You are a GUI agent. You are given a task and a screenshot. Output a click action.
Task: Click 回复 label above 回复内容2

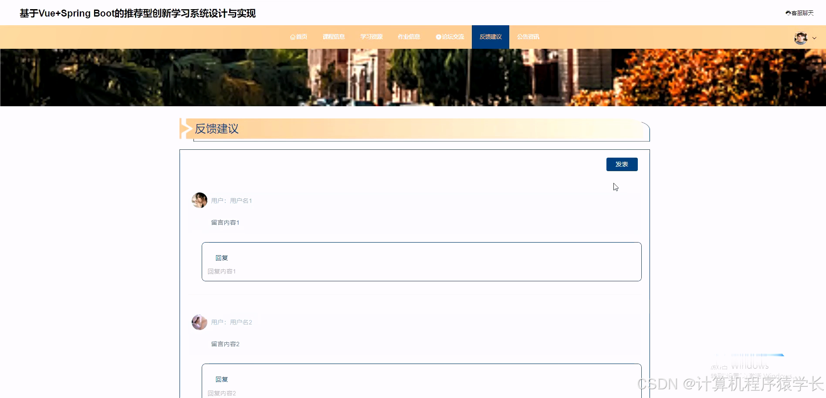point(222,379)
